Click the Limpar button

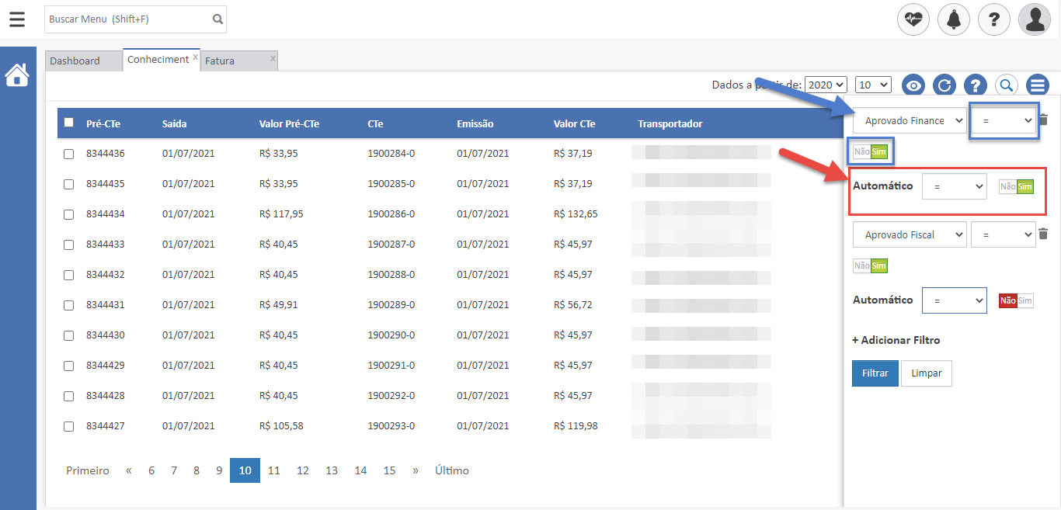pyautogui.click(x=926, y=373)
